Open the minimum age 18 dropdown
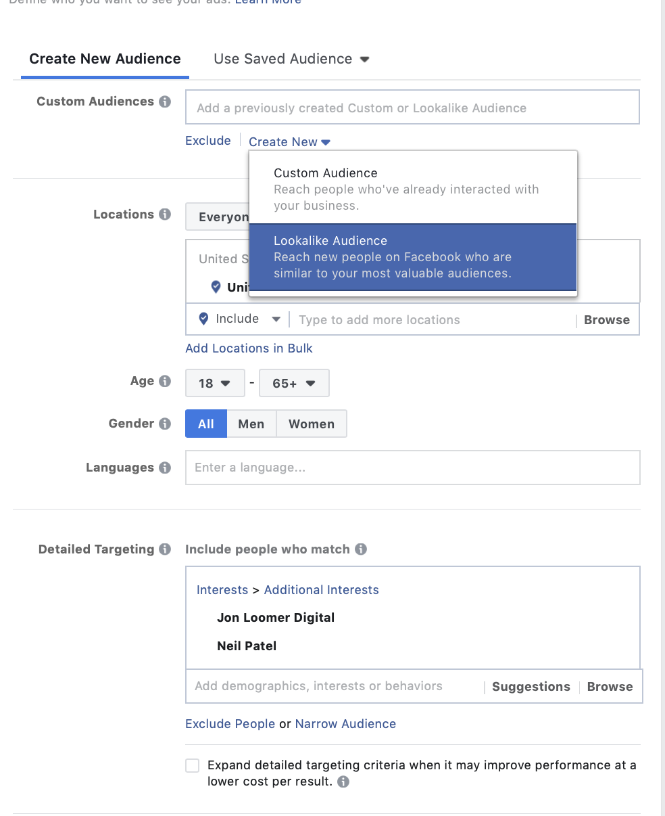This screenshot has width=665, height=816. pyautogui.click(x=214, y=384)
